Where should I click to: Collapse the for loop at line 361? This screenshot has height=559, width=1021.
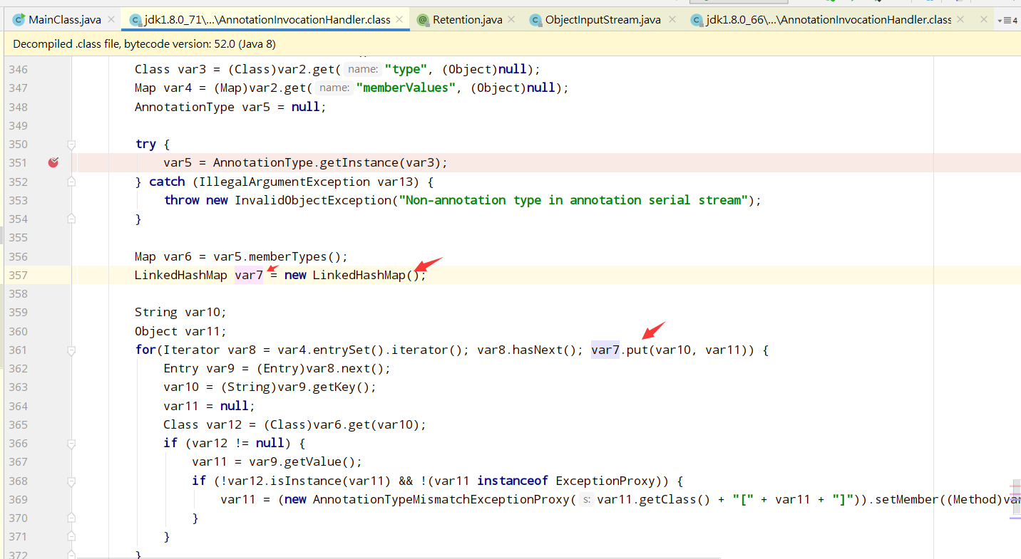point(71,350)
